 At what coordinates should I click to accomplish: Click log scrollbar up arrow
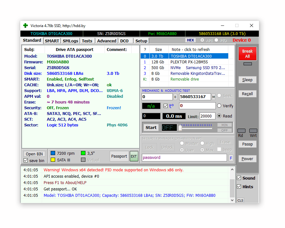coord(232,169)
